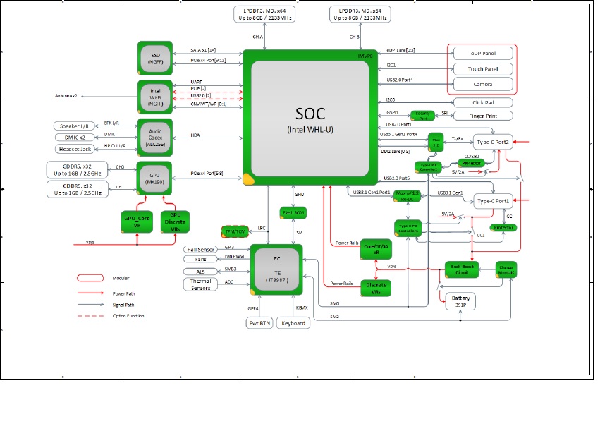
Task: Click the GPU_Core VR block
Action: tap(137, 222)
